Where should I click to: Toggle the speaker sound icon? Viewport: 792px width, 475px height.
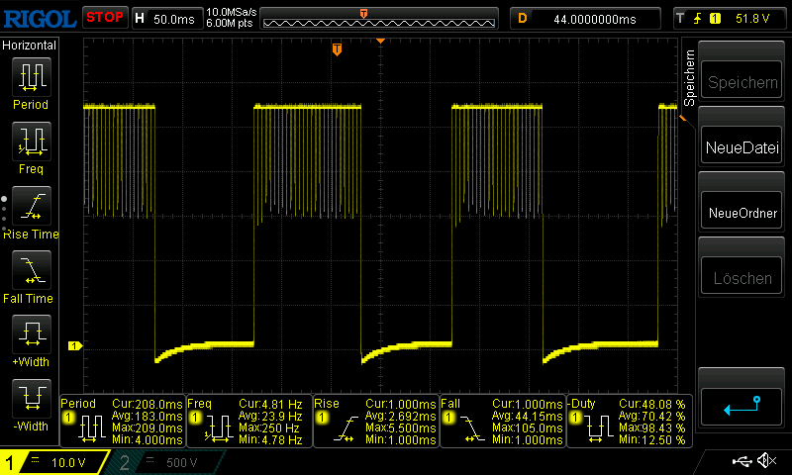click(x=765, y=461)
